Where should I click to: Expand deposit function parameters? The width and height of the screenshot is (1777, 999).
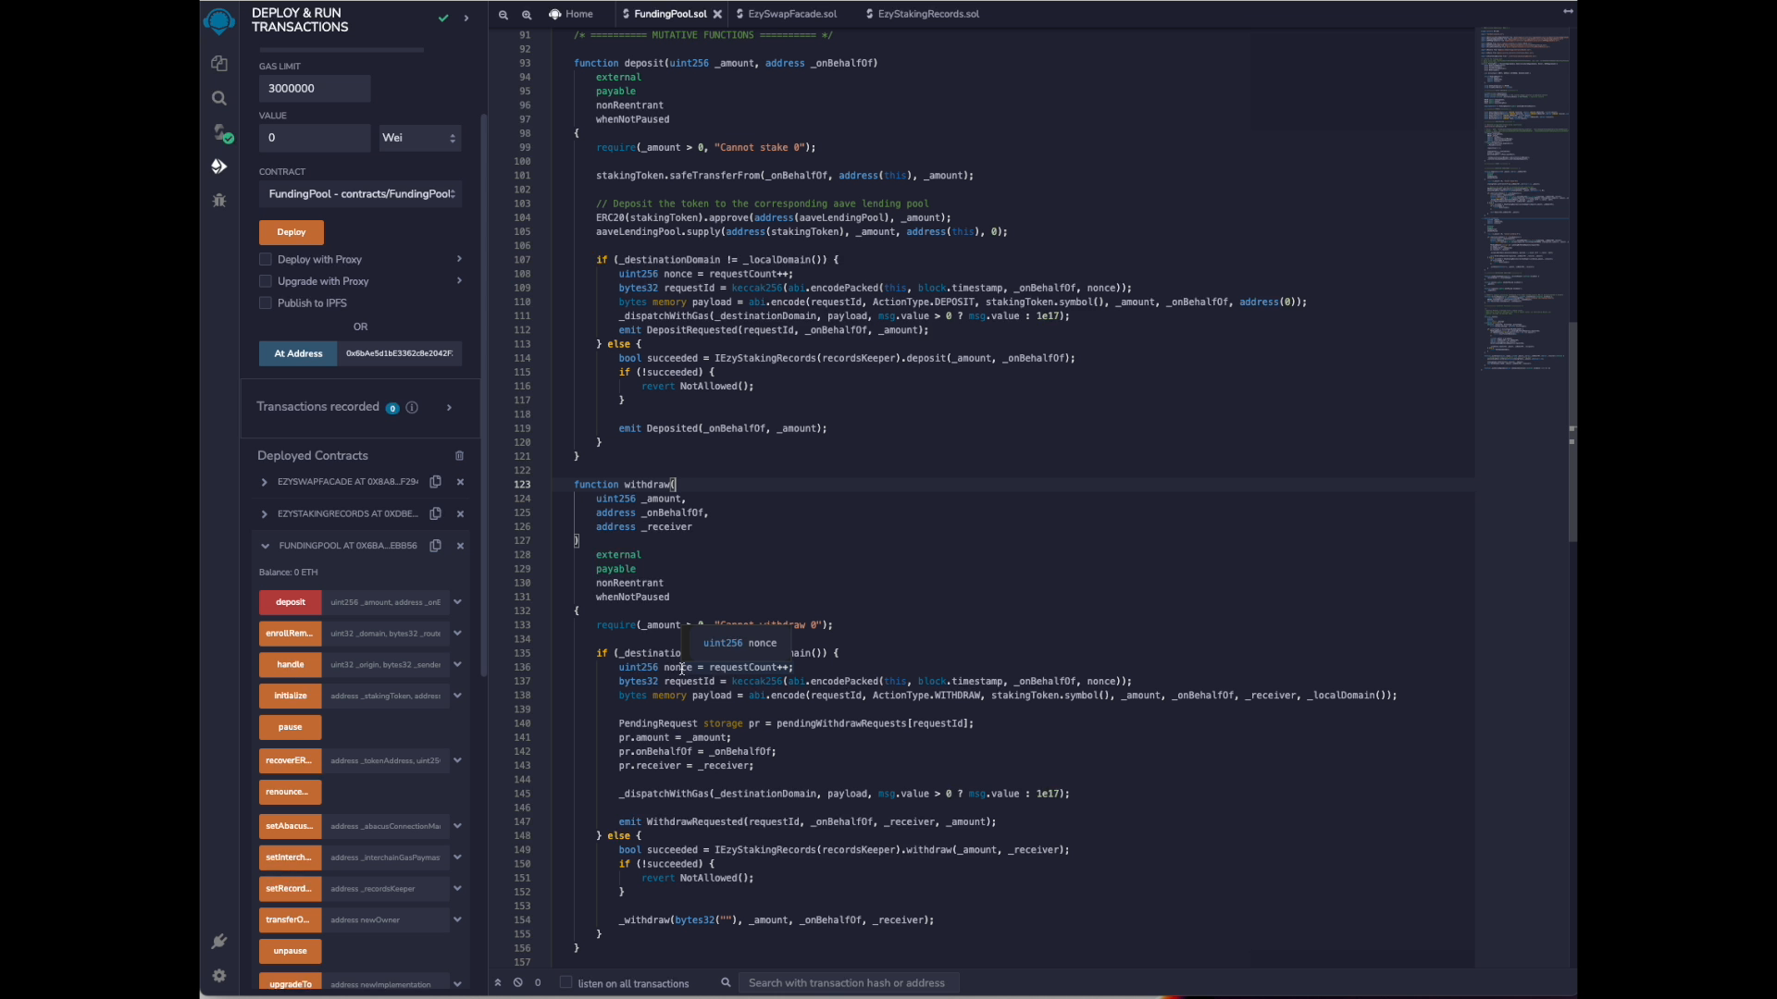coord(457,602)
